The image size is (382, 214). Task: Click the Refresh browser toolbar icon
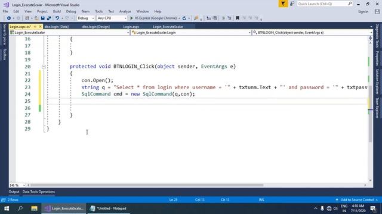click(x=184, y=18)
